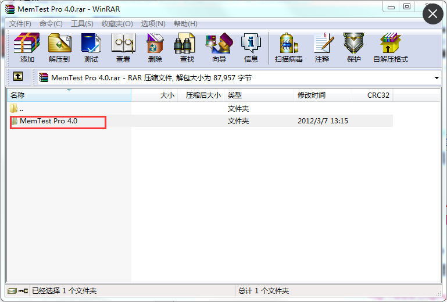Sort by the CRC32 column header
Image resolution: width=447 pixels, height=302 pixels.
click(373, 95)
